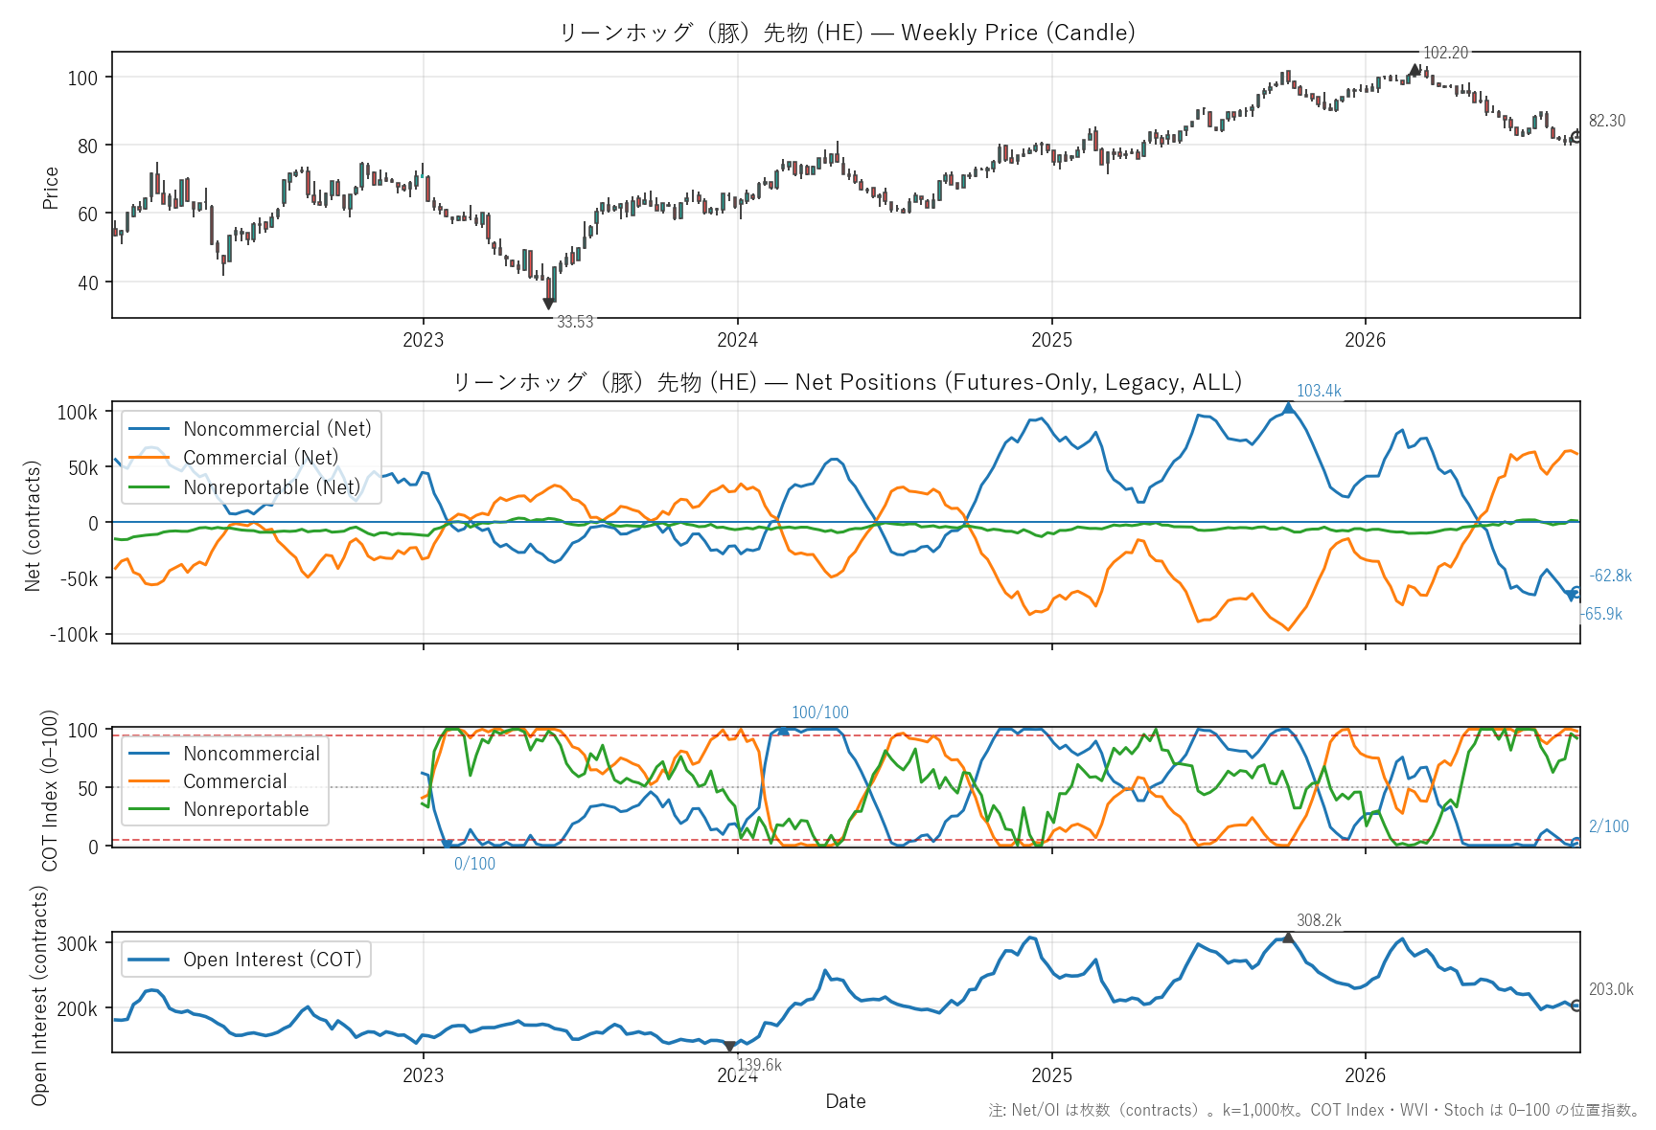Click the -100k tick on net positions axis
The image size is (1656, 1130).
point(73,635)
